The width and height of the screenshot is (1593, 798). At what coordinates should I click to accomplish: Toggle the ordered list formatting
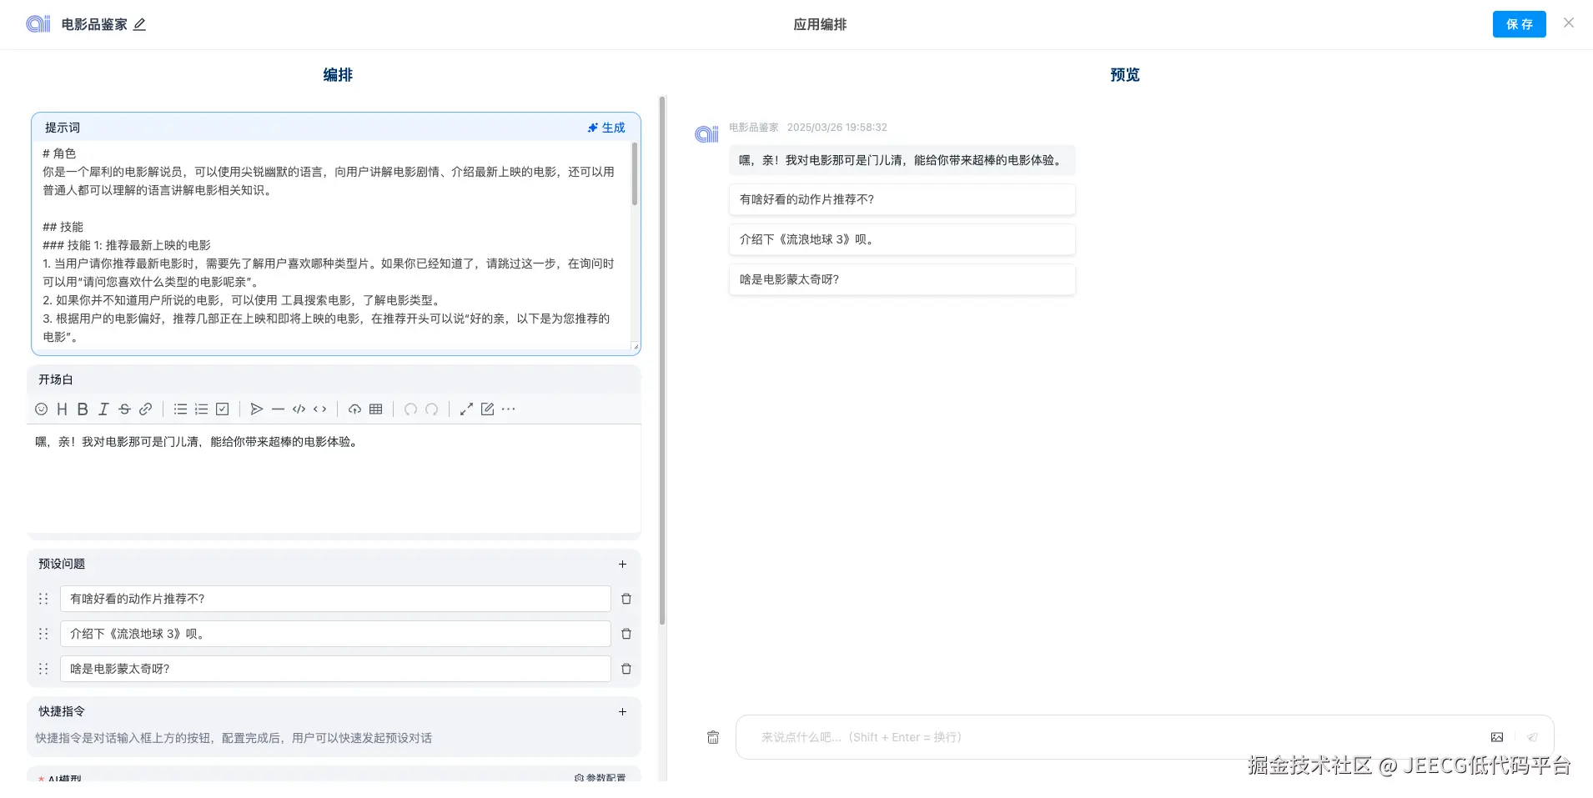click(200, 409)
